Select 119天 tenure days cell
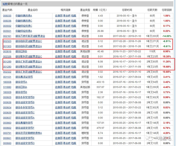 click(152, 51)
